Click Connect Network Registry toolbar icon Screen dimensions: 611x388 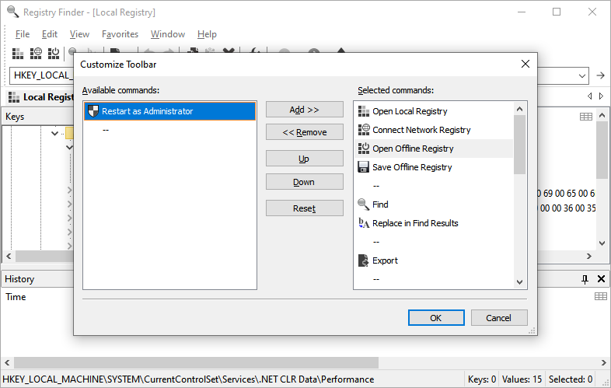36,53
